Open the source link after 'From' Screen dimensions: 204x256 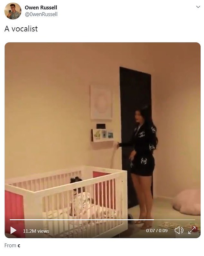tap(19, 246)
